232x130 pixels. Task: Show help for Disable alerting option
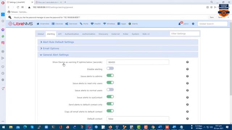187,69
